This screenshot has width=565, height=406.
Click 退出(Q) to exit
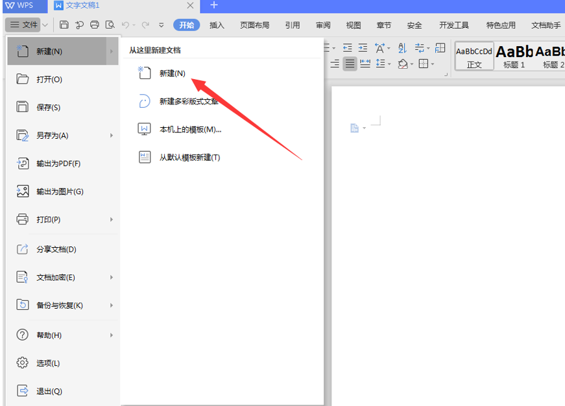(x=63, y=391)
